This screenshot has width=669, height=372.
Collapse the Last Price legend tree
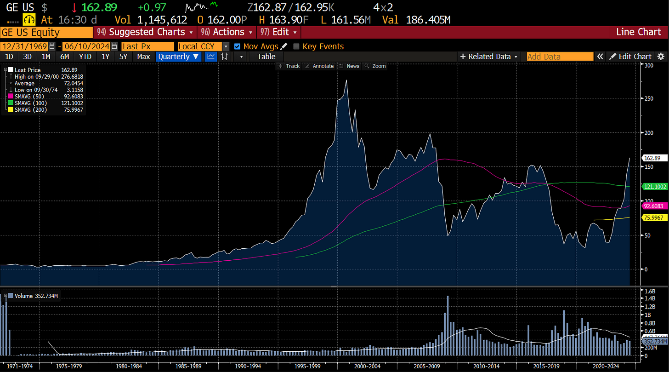pyautogui.click(x=5, y=70)
